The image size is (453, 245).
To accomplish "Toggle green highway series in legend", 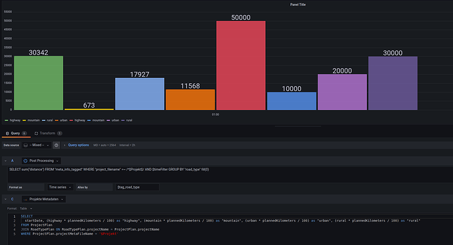I will [12, 120].
